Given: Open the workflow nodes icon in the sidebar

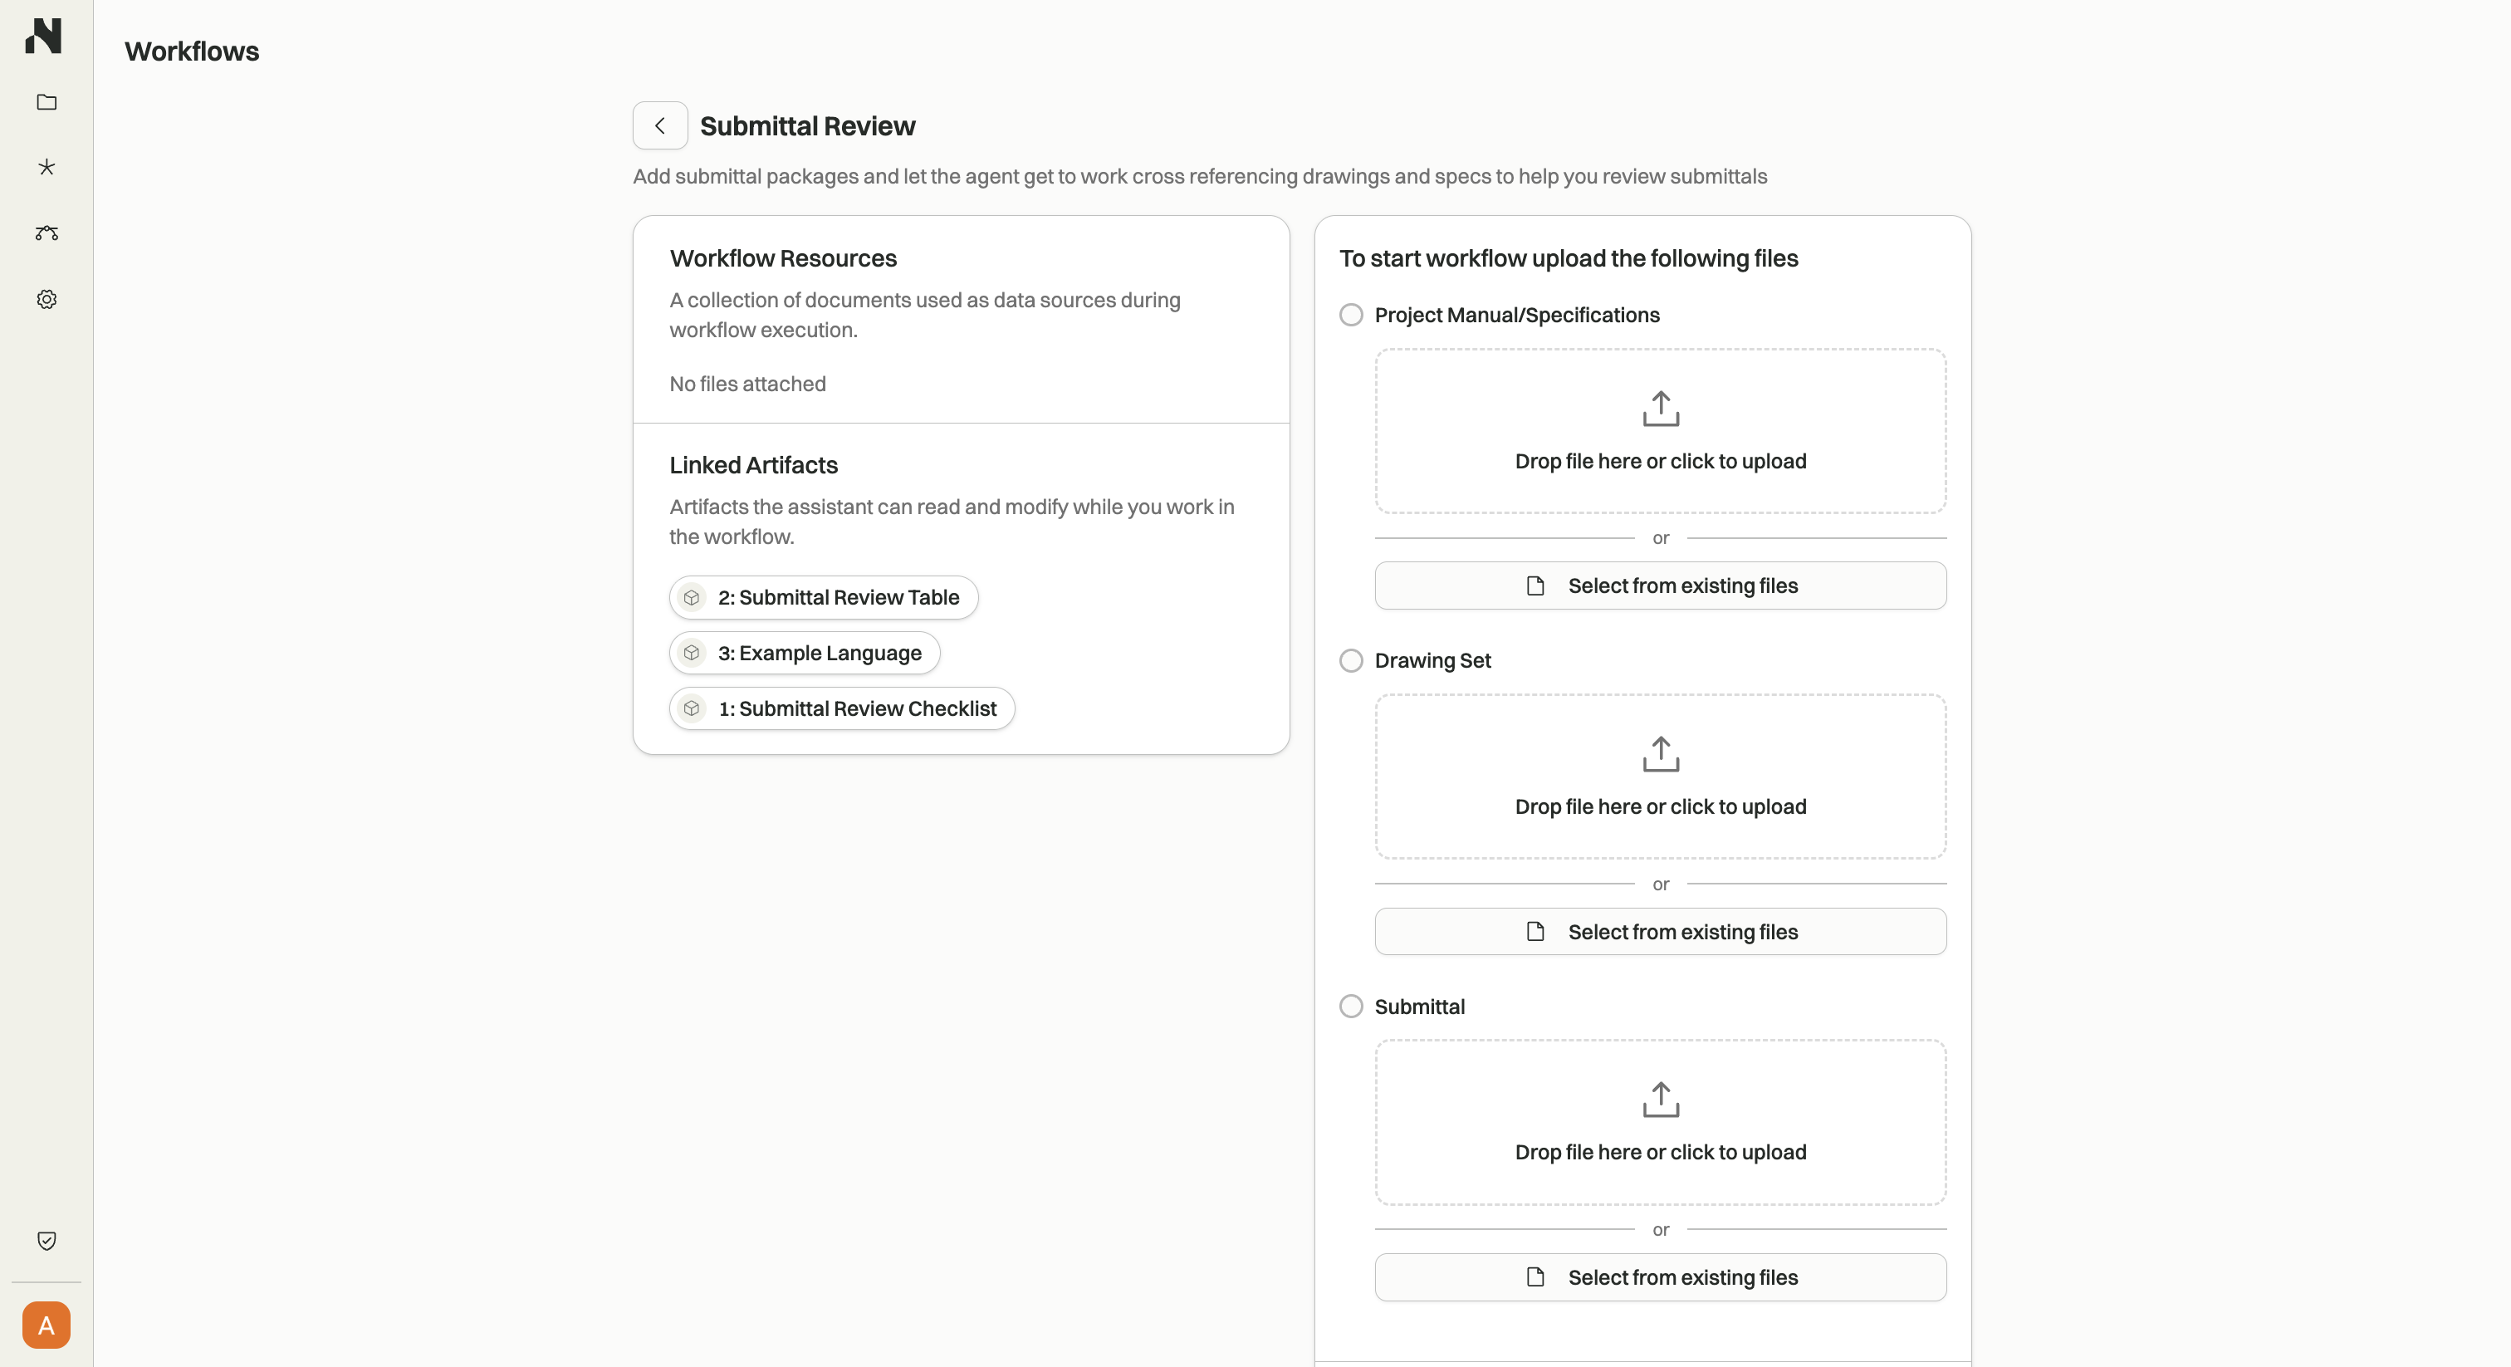Looking at the screenshot, I should pos(45,233).
